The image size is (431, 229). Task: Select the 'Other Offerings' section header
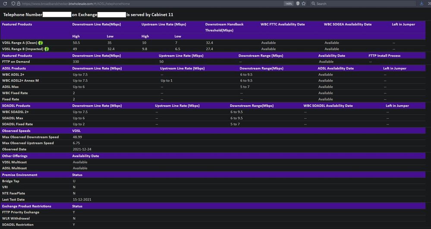click(15, 156)
